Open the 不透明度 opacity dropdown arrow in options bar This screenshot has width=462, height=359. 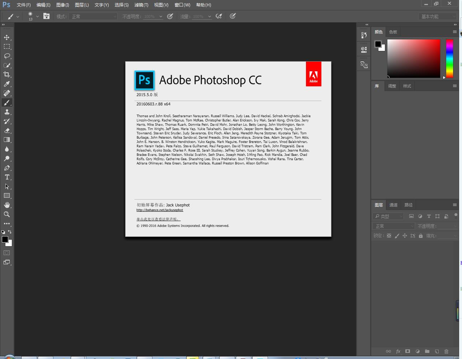pyautogui.click(x=161, y=16)
